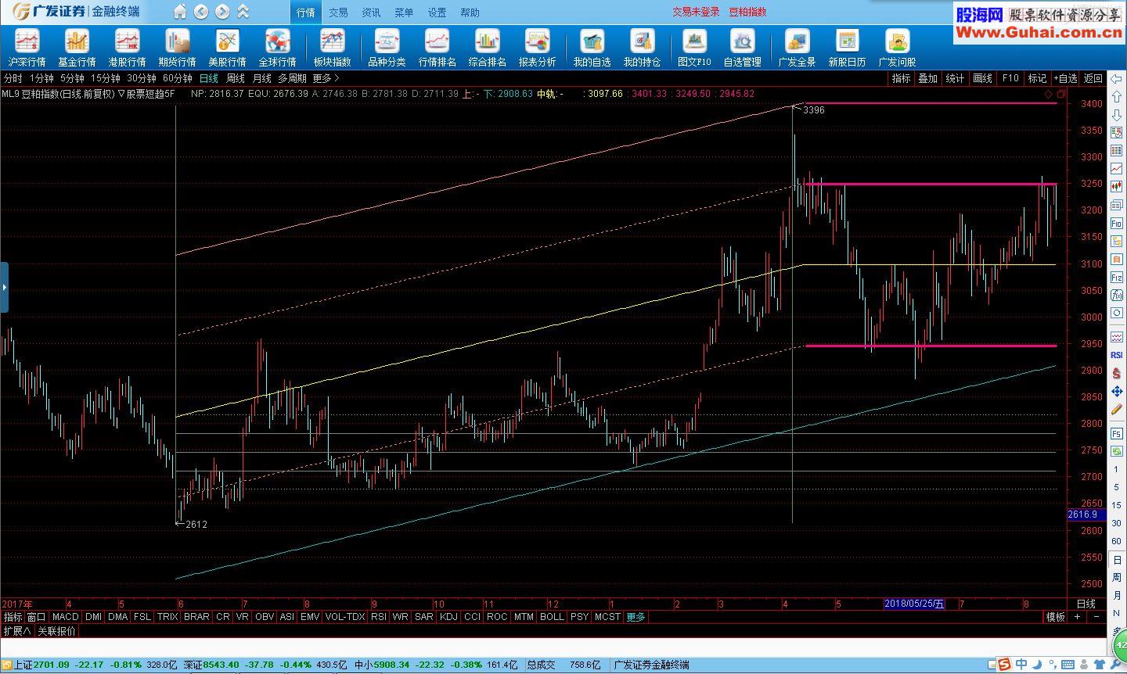The width and height of the screenshot is (1127, 674).
Task: Open 模板 template selector
Action: tap(1056, 617)
